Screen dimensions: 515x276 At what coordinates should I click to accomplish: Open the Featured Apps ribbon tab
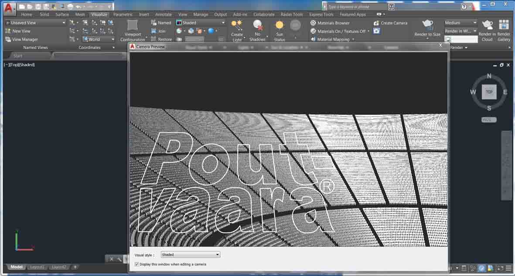click(353, 14)
